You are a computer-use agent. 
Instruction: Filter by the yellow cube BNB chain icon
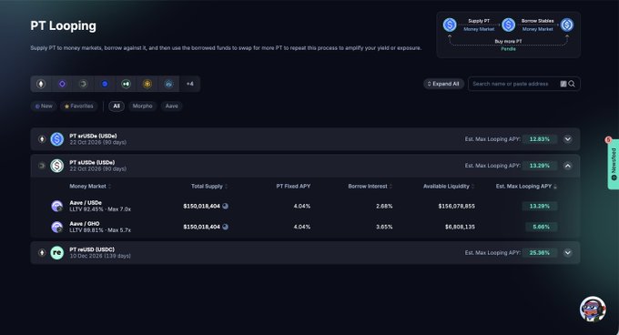147,84
